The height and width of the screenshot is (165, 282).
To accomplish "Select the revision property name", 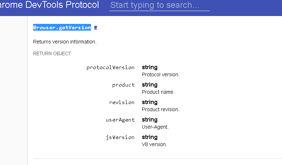I will coord(122,102).
